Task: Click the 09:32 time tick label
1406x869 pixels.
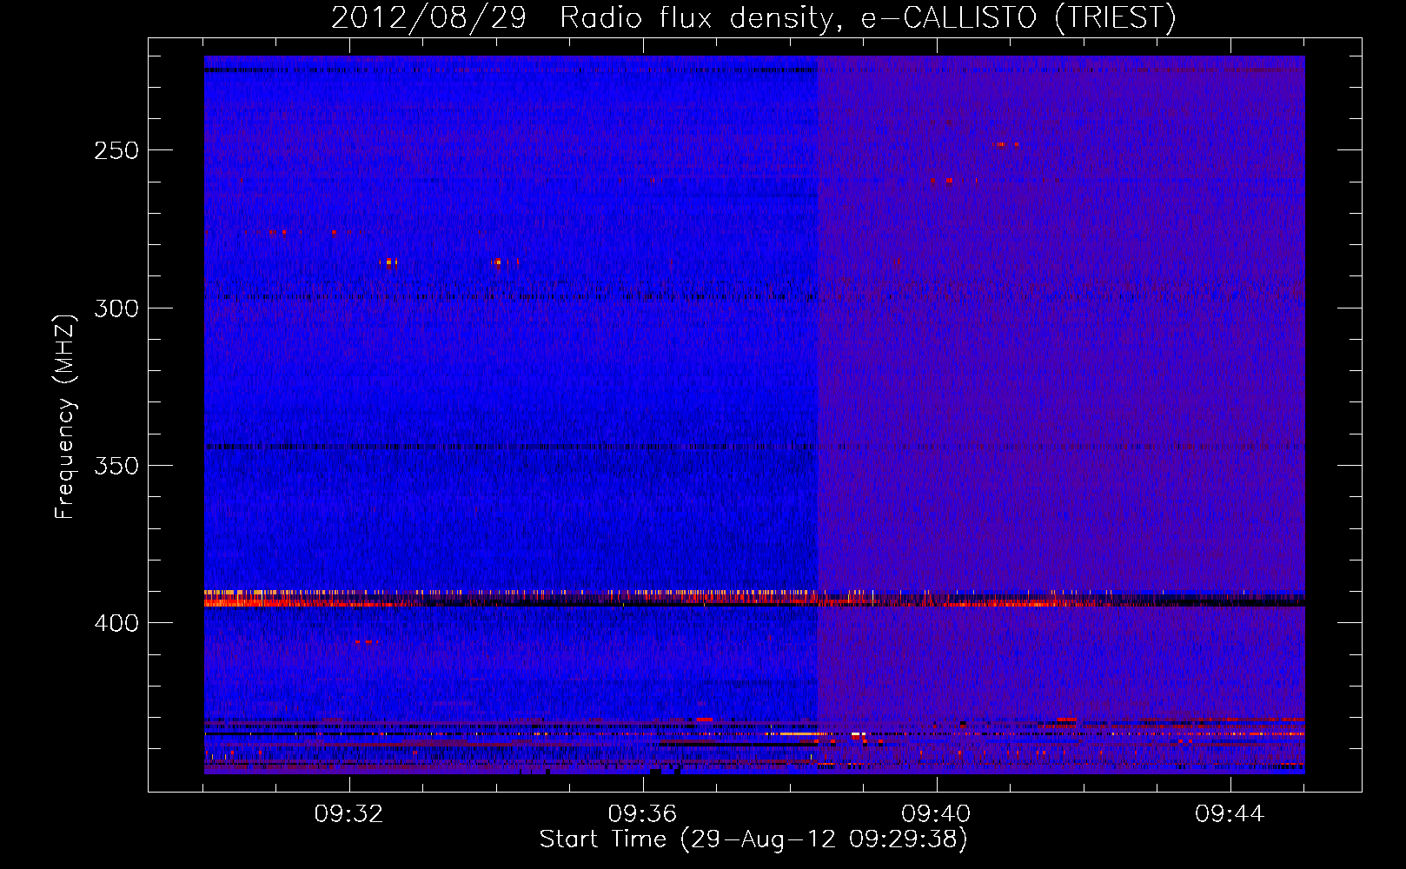Action: [349, 814]
